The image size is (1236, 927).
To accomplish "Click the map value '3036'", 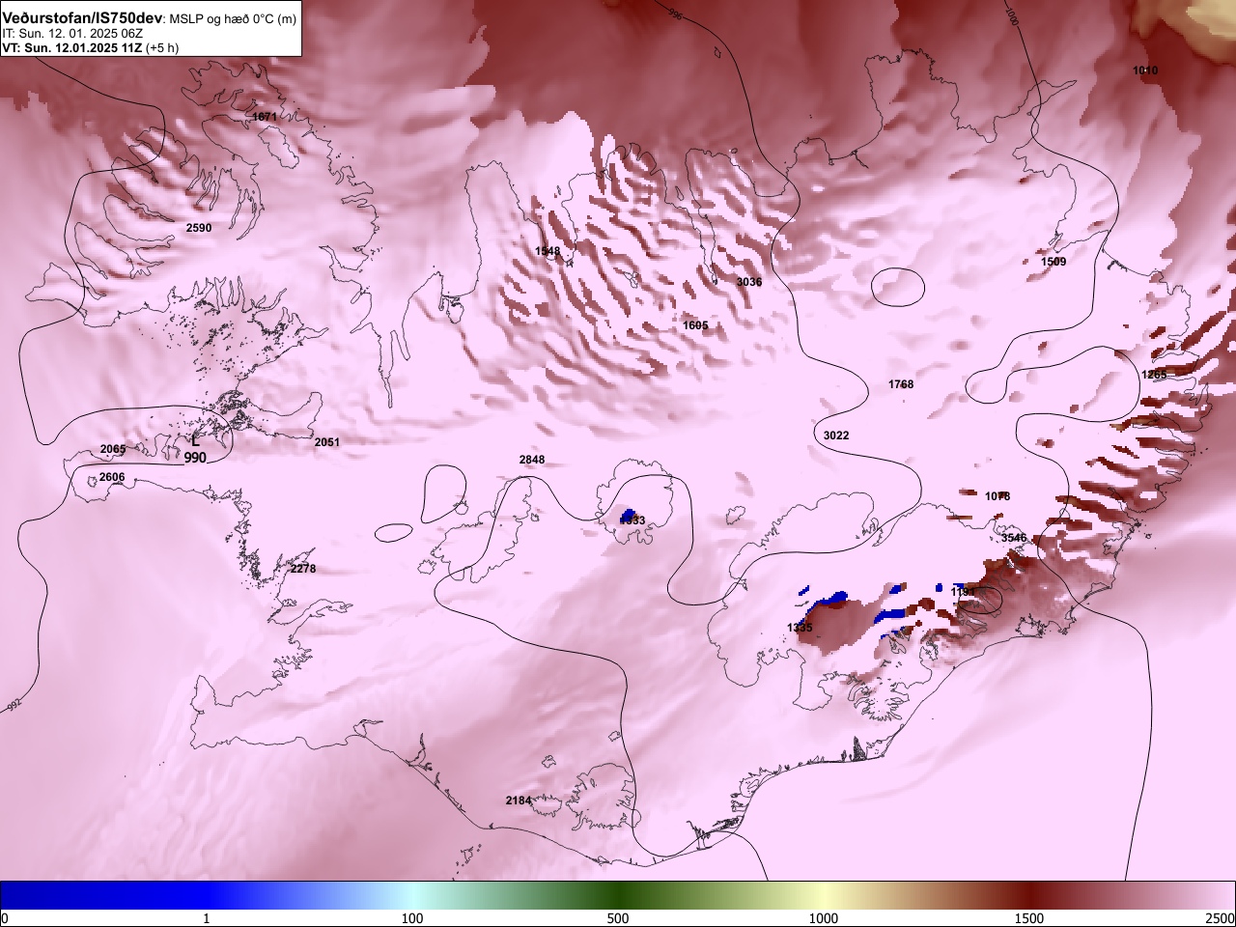I will tap(749, 282).
